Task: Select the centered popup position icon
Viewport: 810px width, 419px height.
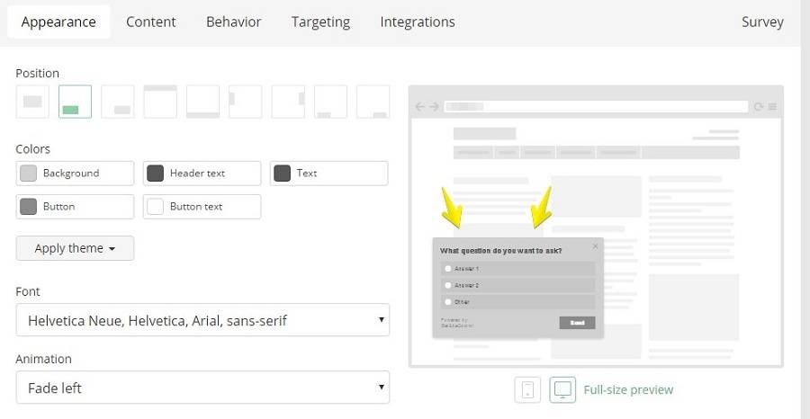Action: (32, 102)
